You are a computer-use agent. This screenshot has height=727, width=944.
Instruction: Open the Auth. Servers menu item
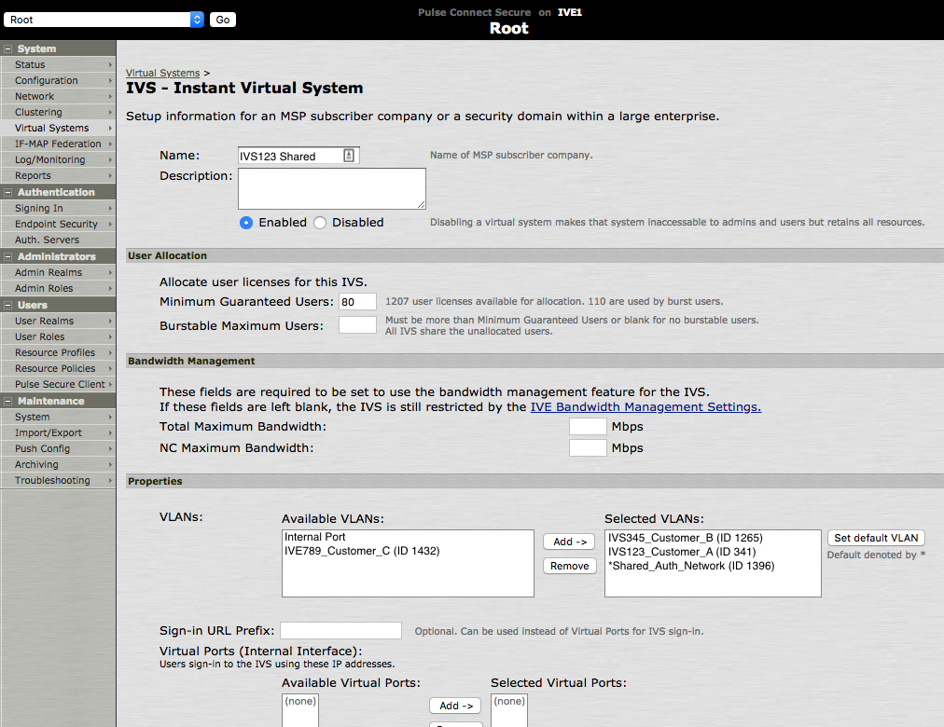pos(47,240)
